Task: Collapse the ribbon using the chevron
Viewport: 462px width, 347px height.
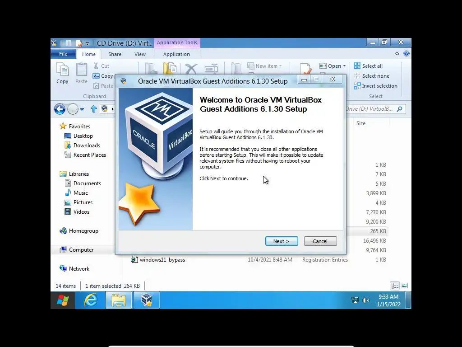Action: pos(397,53)
